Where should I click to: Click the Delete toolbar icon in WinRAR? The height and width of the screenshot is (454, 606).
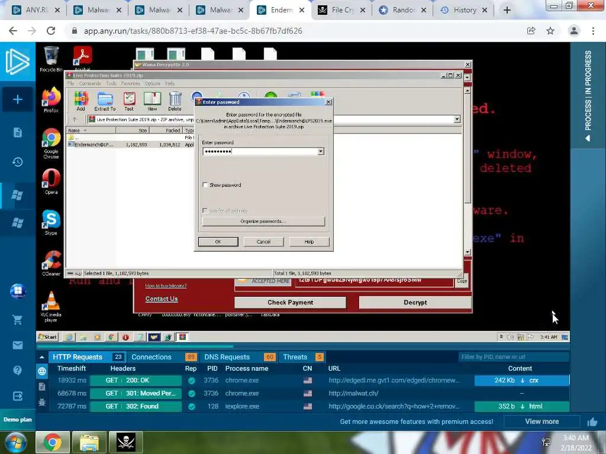175,102
